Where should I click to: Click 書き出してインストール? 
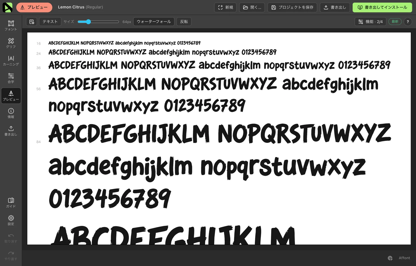pos(382,7)
